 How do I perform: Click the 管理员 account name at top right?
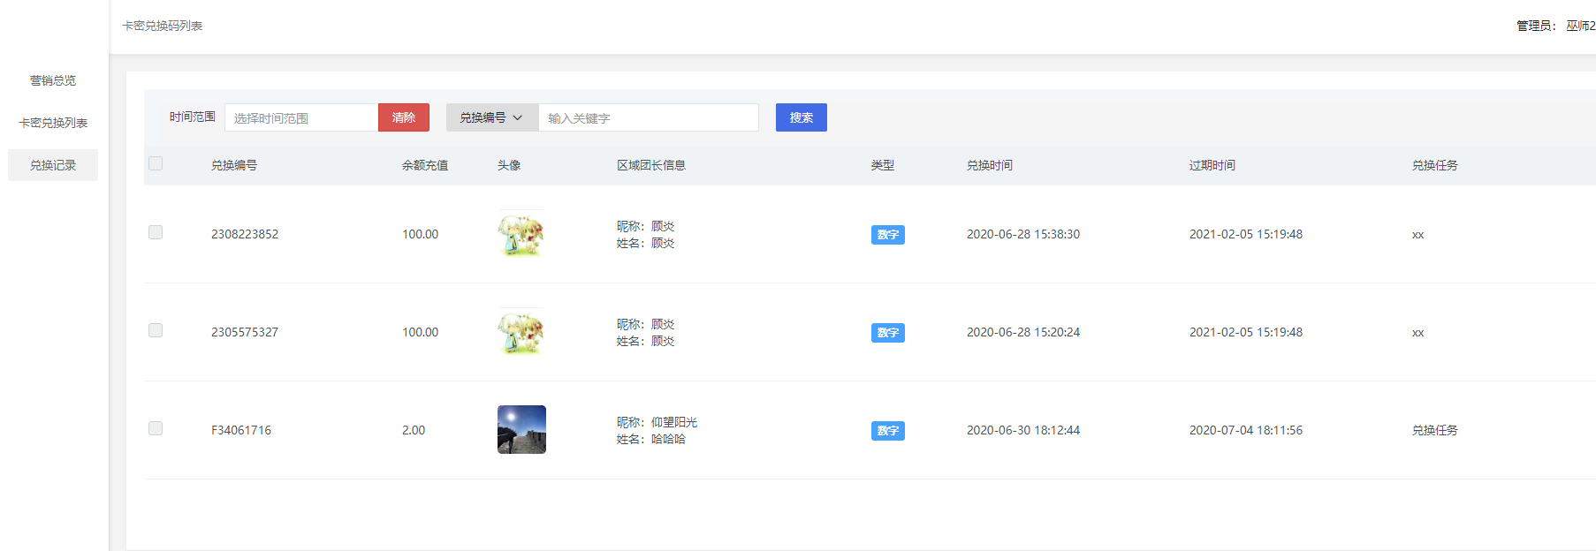pos(1578,26)
